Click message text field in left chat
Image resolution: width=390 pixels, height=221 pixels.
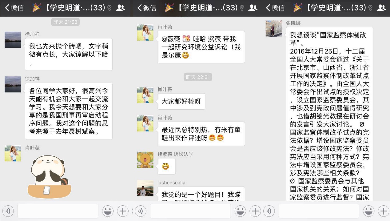pos(58,211)
